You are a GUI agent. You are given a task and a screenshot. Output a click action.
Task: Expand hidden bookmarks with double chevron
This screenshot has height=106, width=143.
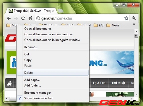pos(134,24)
